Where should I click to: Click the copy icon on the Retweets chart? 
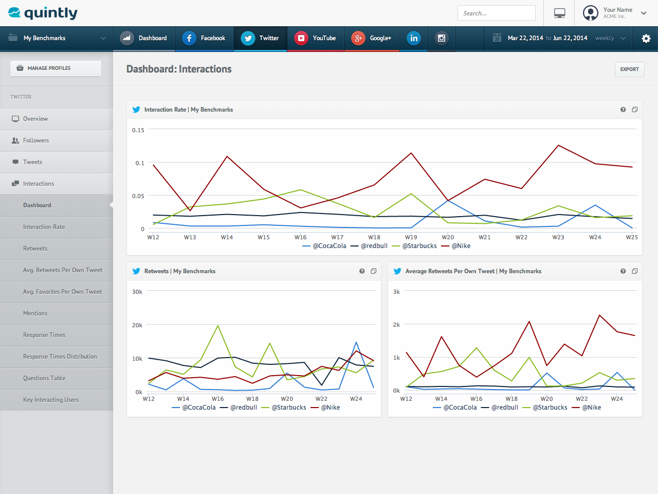[373, 271]
